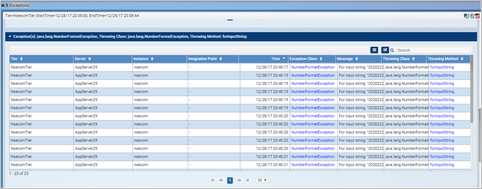Select the "1 - 23 of 23" record count
The height and width of the screenshot is (189, 482).
tap(19, 173)
